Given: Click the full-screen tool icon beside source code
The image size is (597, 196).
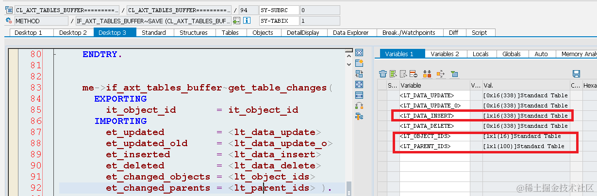Looking at the screenshot, I should [360, 85].
